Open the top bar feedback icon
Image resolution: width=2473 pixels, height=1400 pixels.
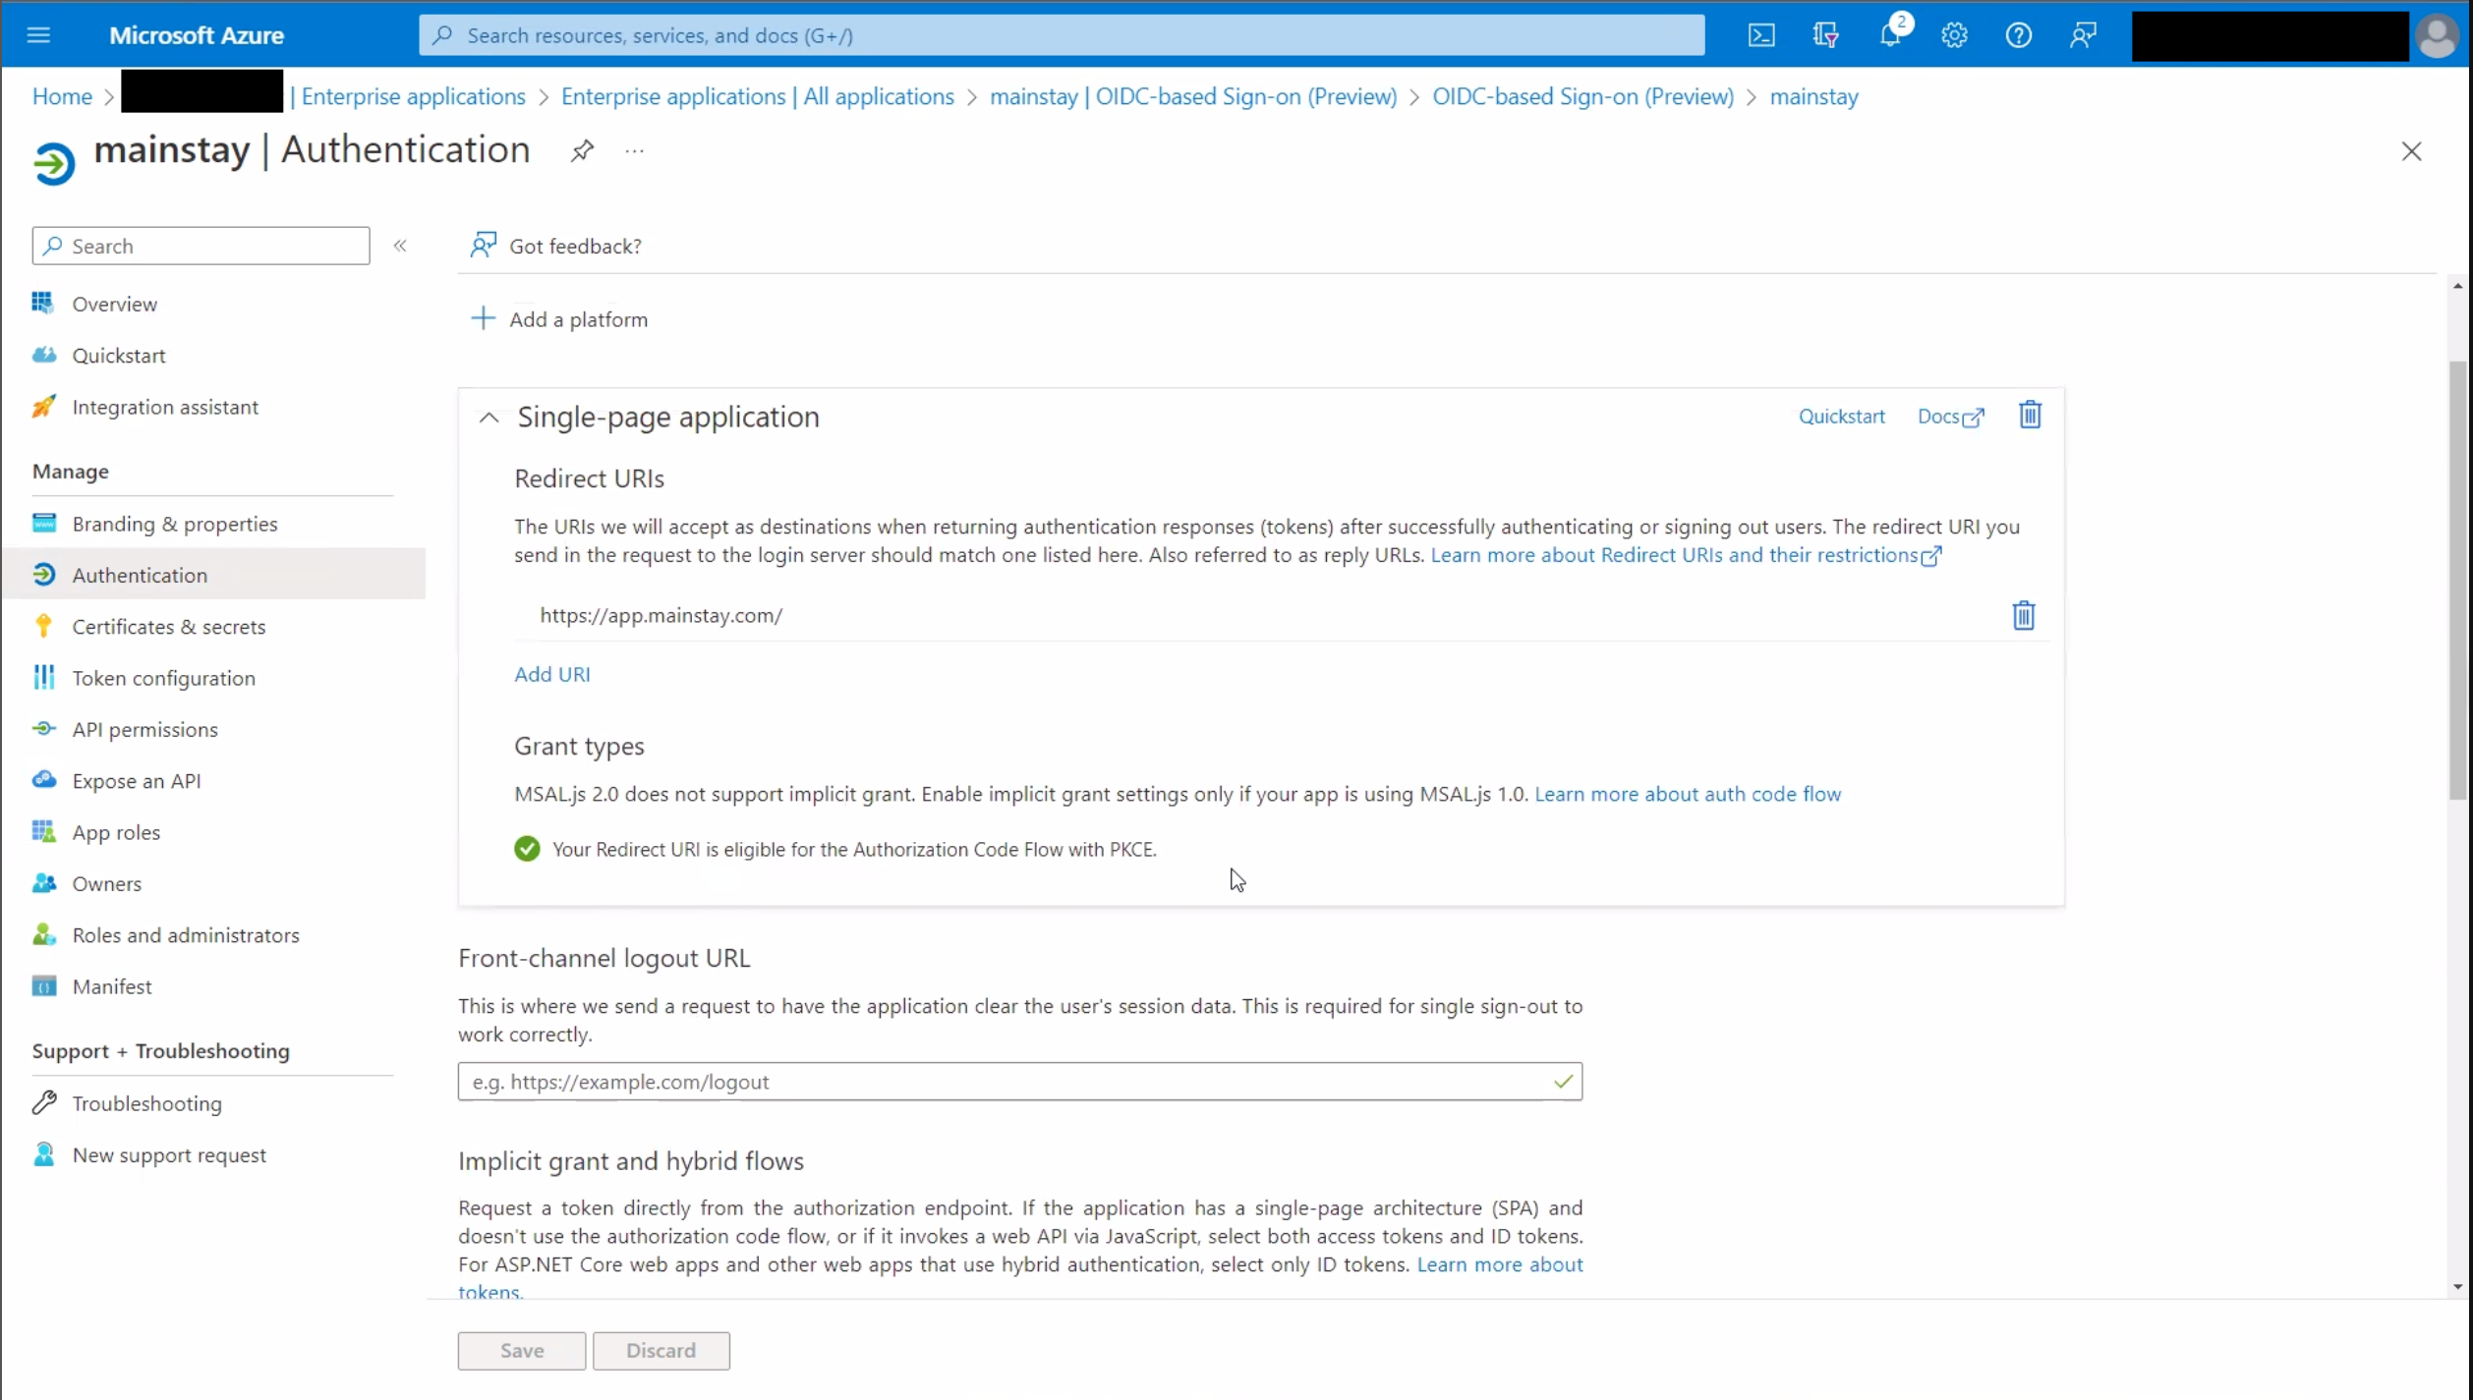coord(2082,35)
